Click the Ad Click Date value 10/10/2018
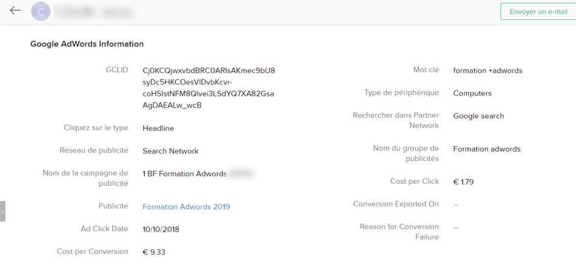Image resolution: width=576 pixels, height=265 pixels. tap(161, 229)
